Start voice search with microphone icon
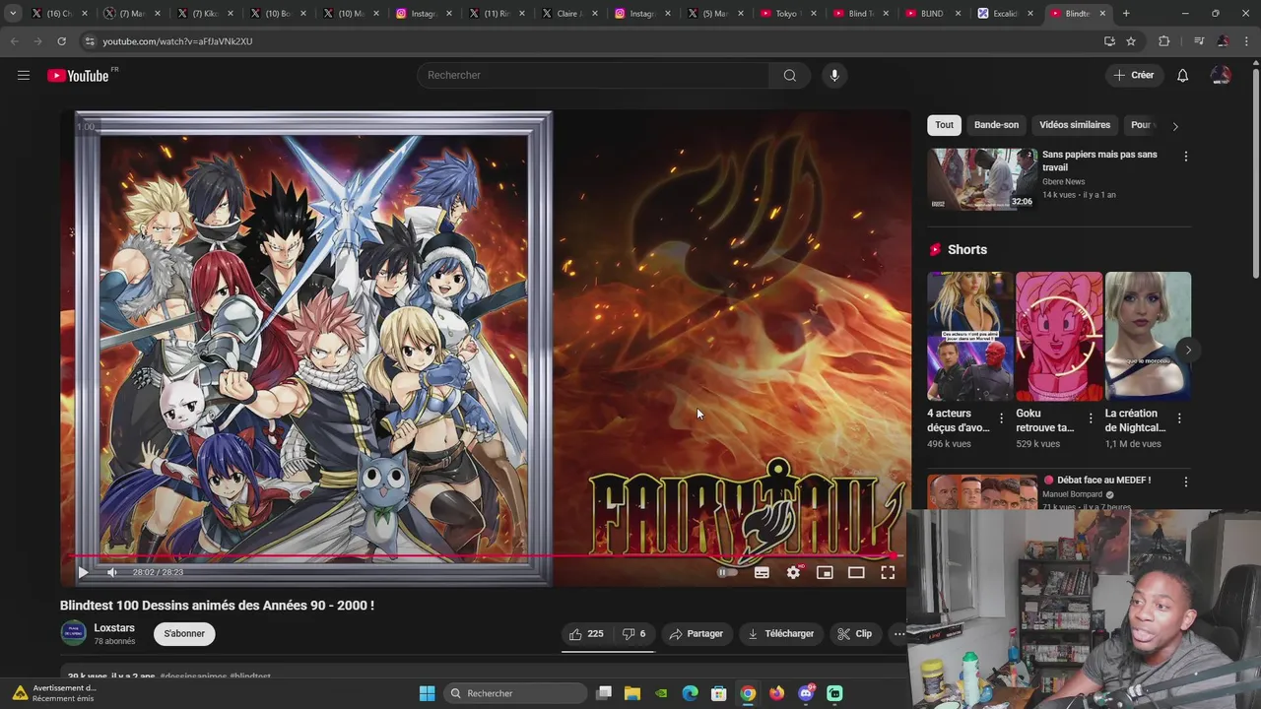The height and width of the screenshot is (709, 1261). [x=834, y=76]
